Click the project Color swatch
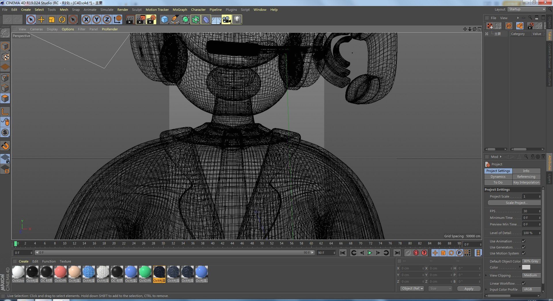The width and height of the screenshot is (553, 301). [526, 267]
